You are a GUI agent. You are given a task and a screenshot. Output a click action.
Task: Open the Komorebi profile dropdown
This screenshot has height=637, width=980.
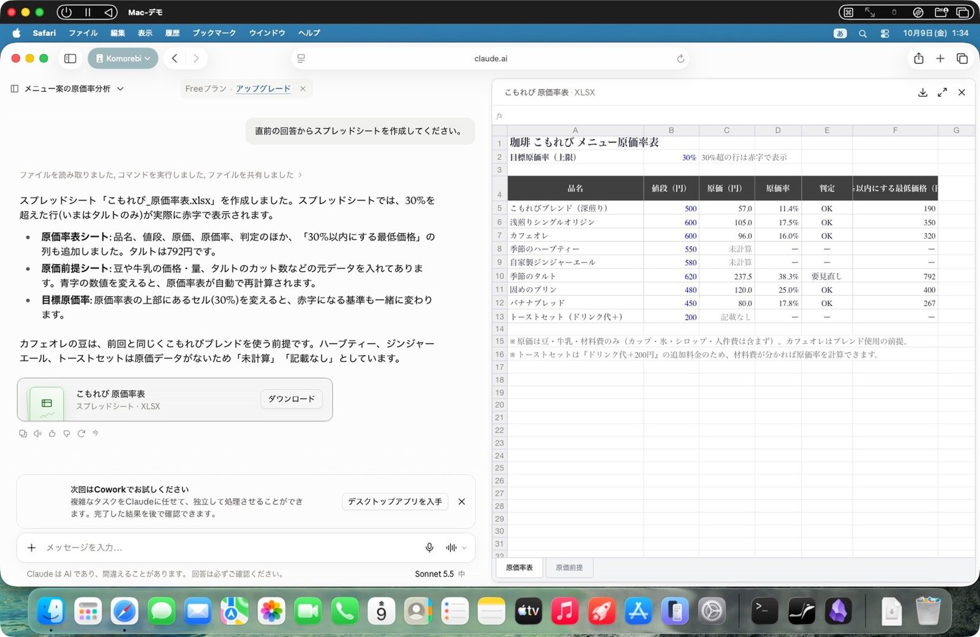[123, 59]
